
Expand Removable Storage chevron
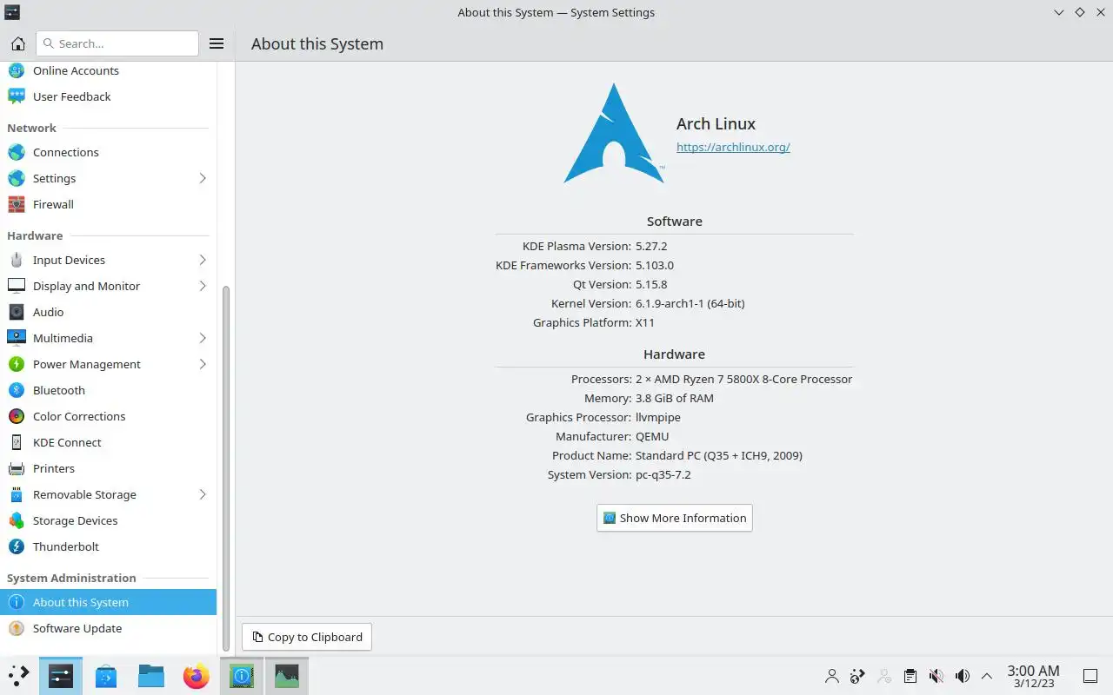(203, 494)
